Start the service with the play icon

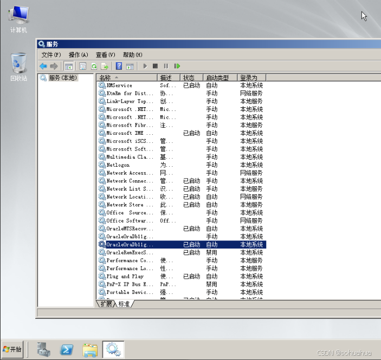(x=145, y=66)
